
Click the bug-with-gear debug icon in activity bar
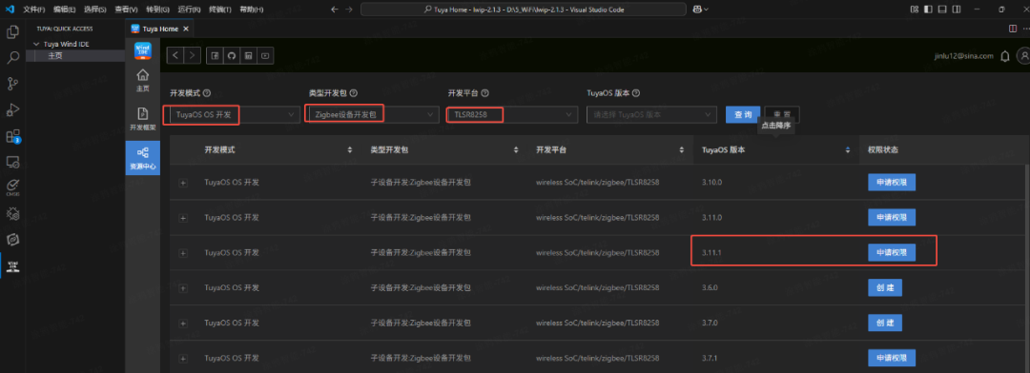pyautogui.click(x=11, y=214)
